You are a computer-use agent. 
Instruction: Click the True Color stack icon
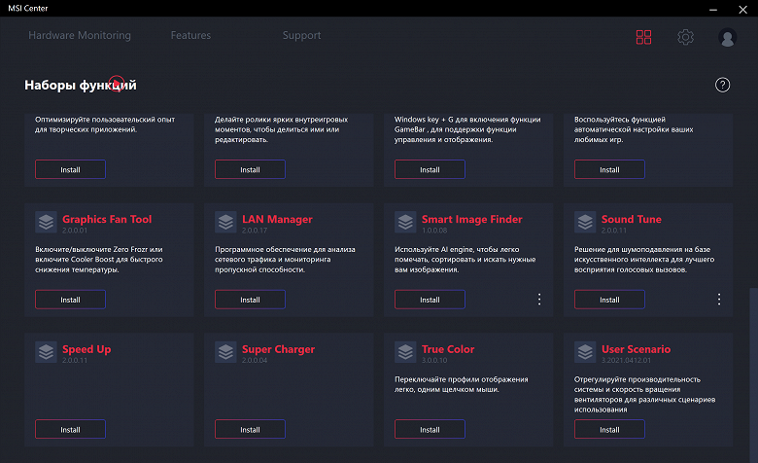(x=405, y=351)
